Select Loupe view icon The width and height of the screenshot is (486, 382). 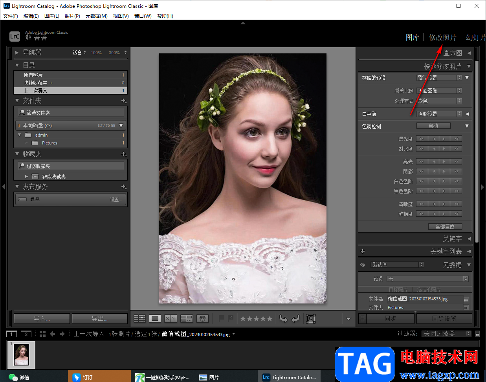click(x=155, y=318)
